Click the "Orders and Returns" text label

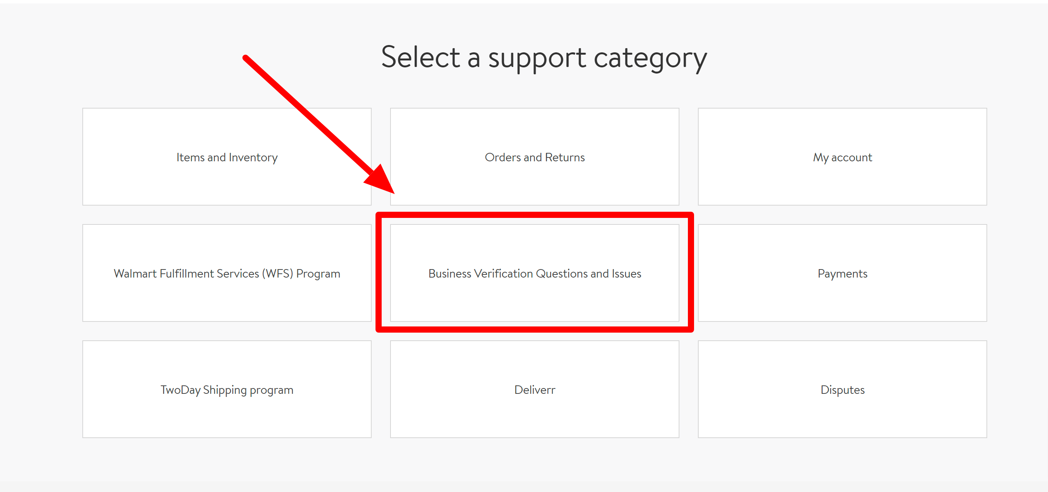pos(534,157)
